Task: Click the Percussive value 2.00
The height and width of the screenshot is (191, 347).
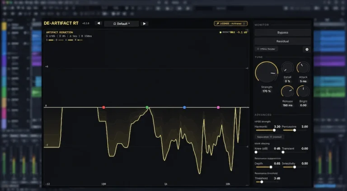Action: click(305, 127)
